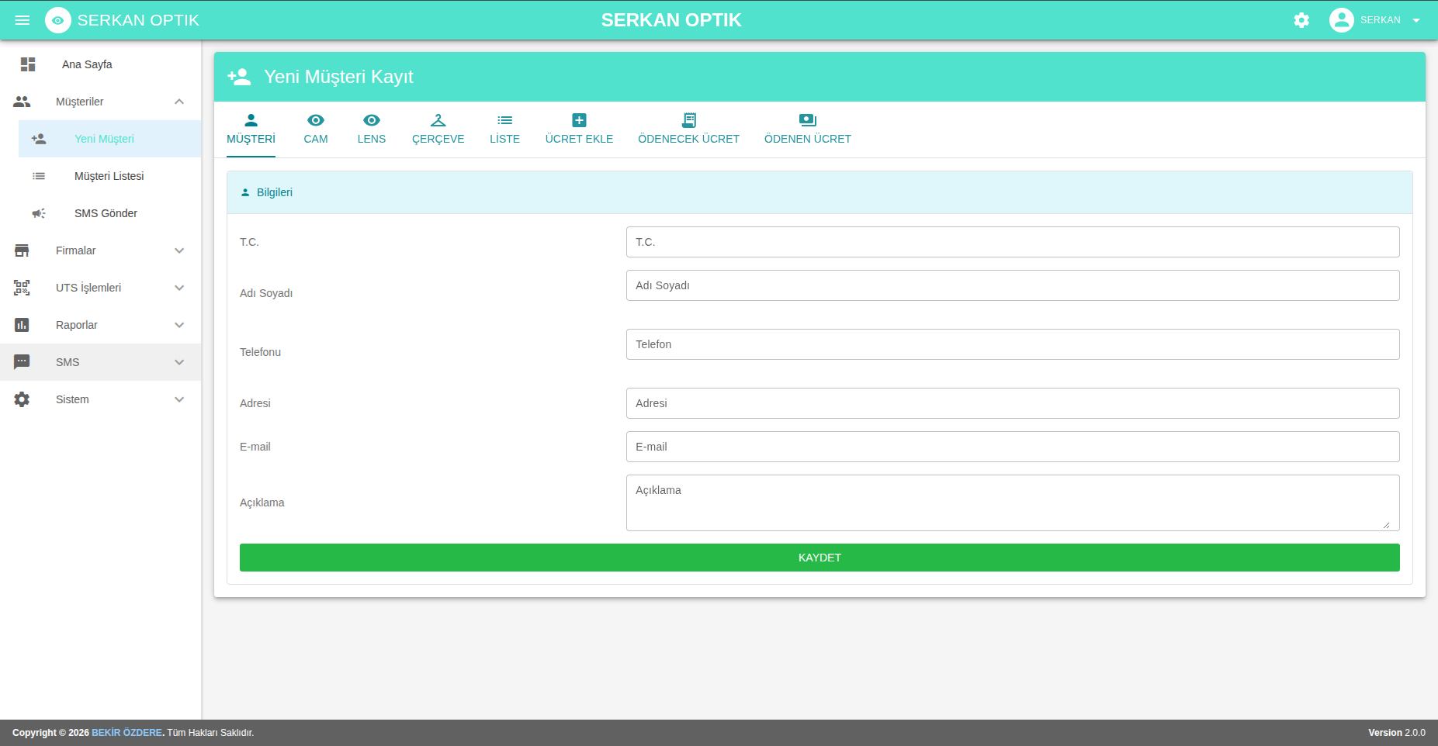Open the CAM eye icon tab

[x=316, y=120]
